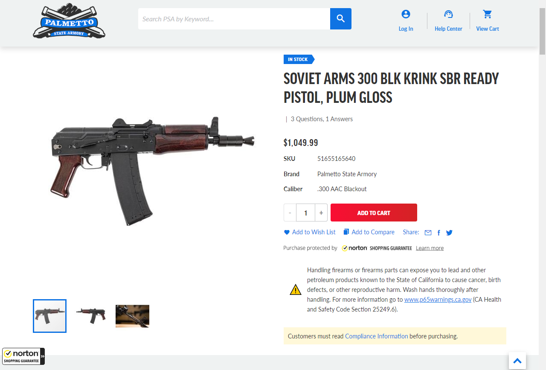The image size is (546, 370).
Task: Click the Palmetto State Armory logo
Action: [x=69, y=21]
